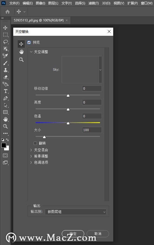The image size is (154, 245).
Task: Select the Path Selection tool
Action: pyautogui.click(x=5, y=105)
